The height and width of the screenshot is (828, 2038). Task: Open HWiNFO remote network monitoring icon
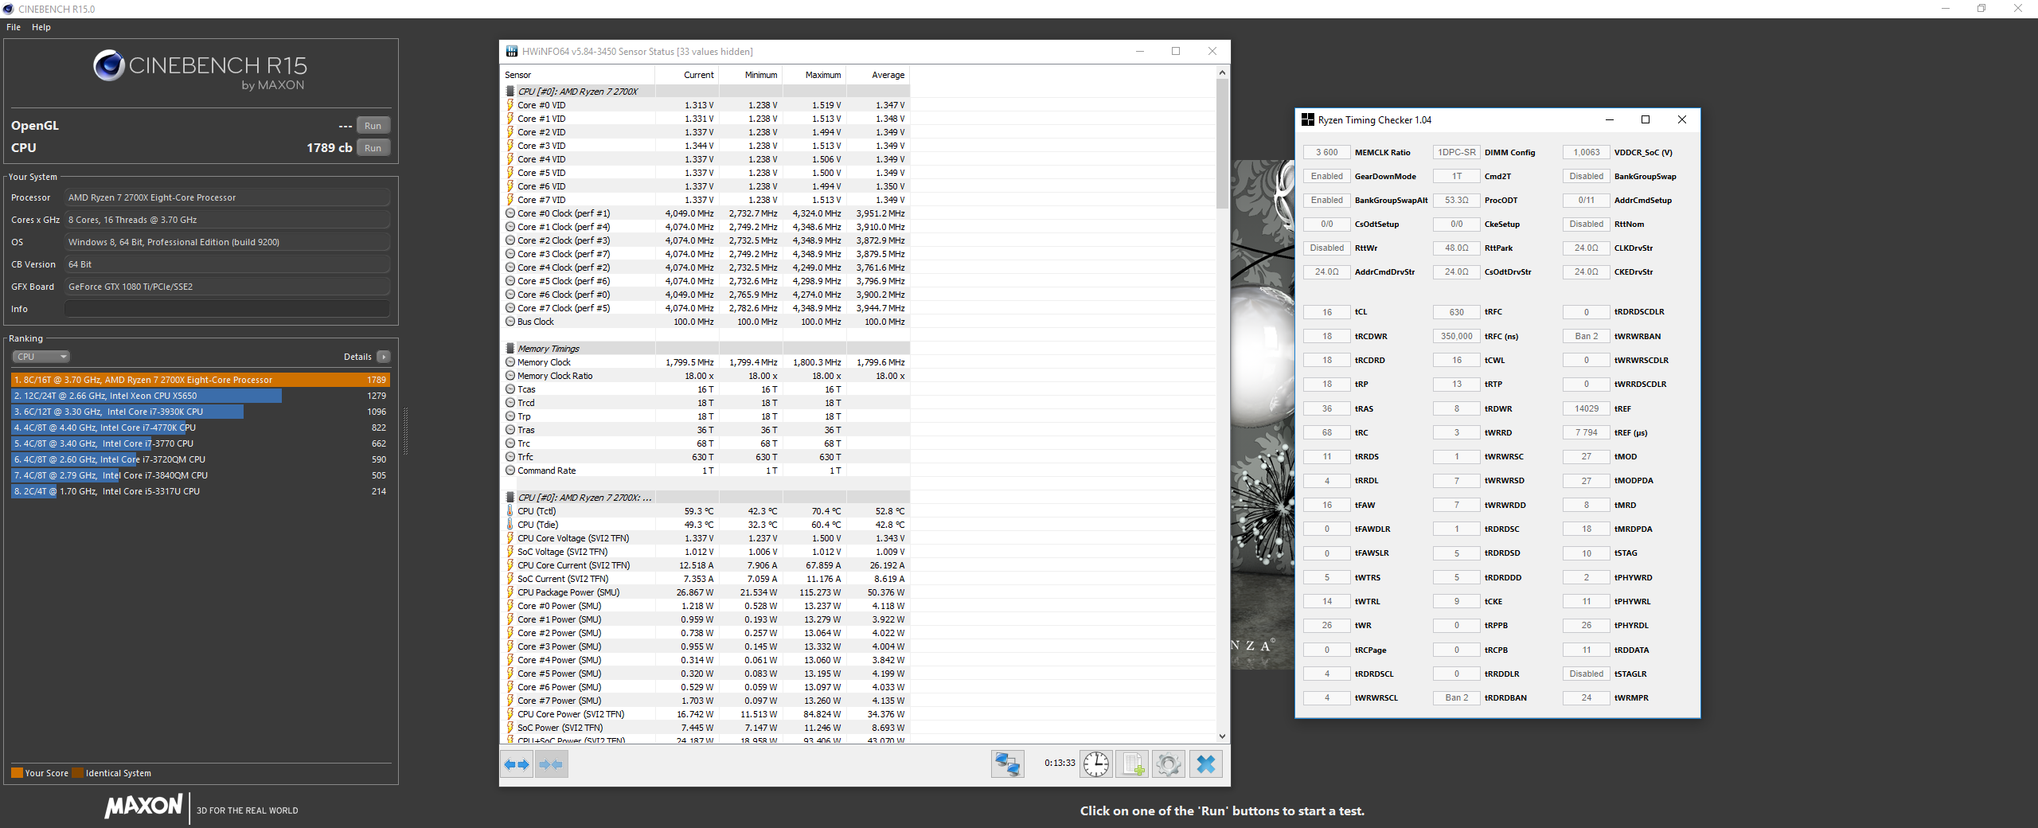[x=1007, y=764]
